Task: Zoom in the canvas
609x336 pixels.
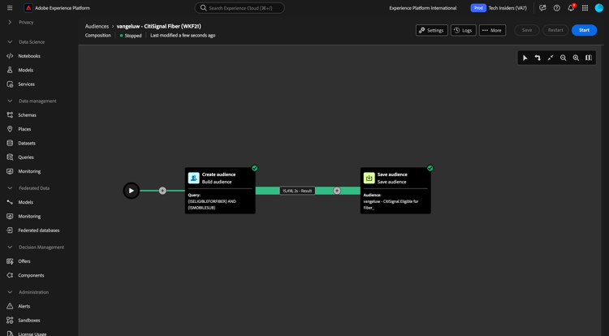Action: pyautogui.click(x=576, y=58)
